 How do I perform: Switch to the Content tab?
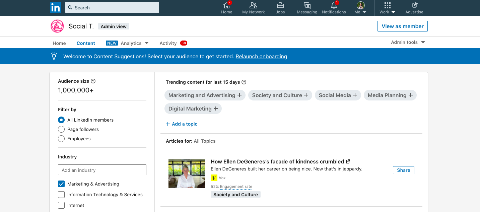pyautogui.click(x=86, y=43)
